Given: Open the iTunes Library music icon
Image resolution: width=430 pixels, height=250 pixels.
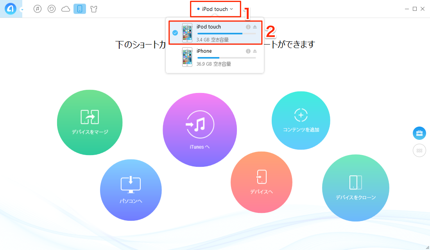Looking at the screenshot, I should tap(38, 9).
